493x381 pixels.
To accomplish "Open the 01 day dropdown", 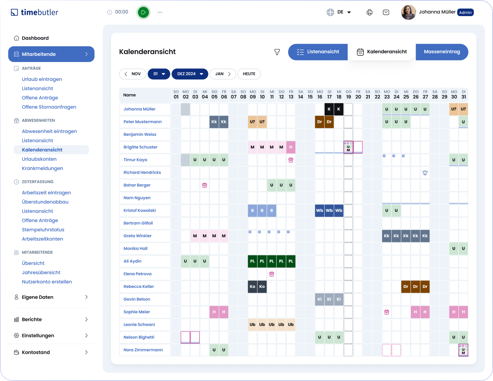I will (x=159, y=74).
